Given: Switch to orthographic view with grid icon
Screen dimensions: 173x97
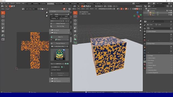Looking at the screenshot, I should [x=141, y=30].
